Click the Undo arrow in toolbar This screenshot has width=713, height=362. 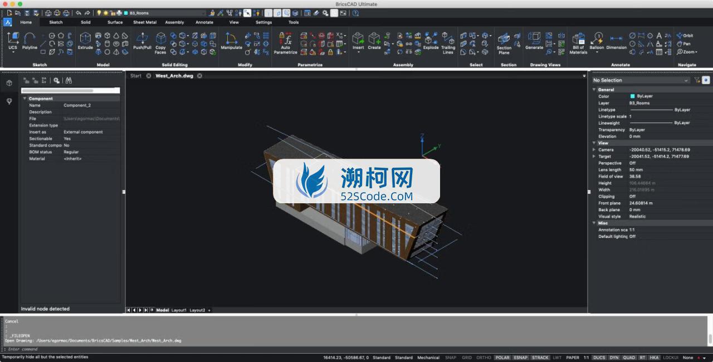pyautogui.click(x=78, y=13)
